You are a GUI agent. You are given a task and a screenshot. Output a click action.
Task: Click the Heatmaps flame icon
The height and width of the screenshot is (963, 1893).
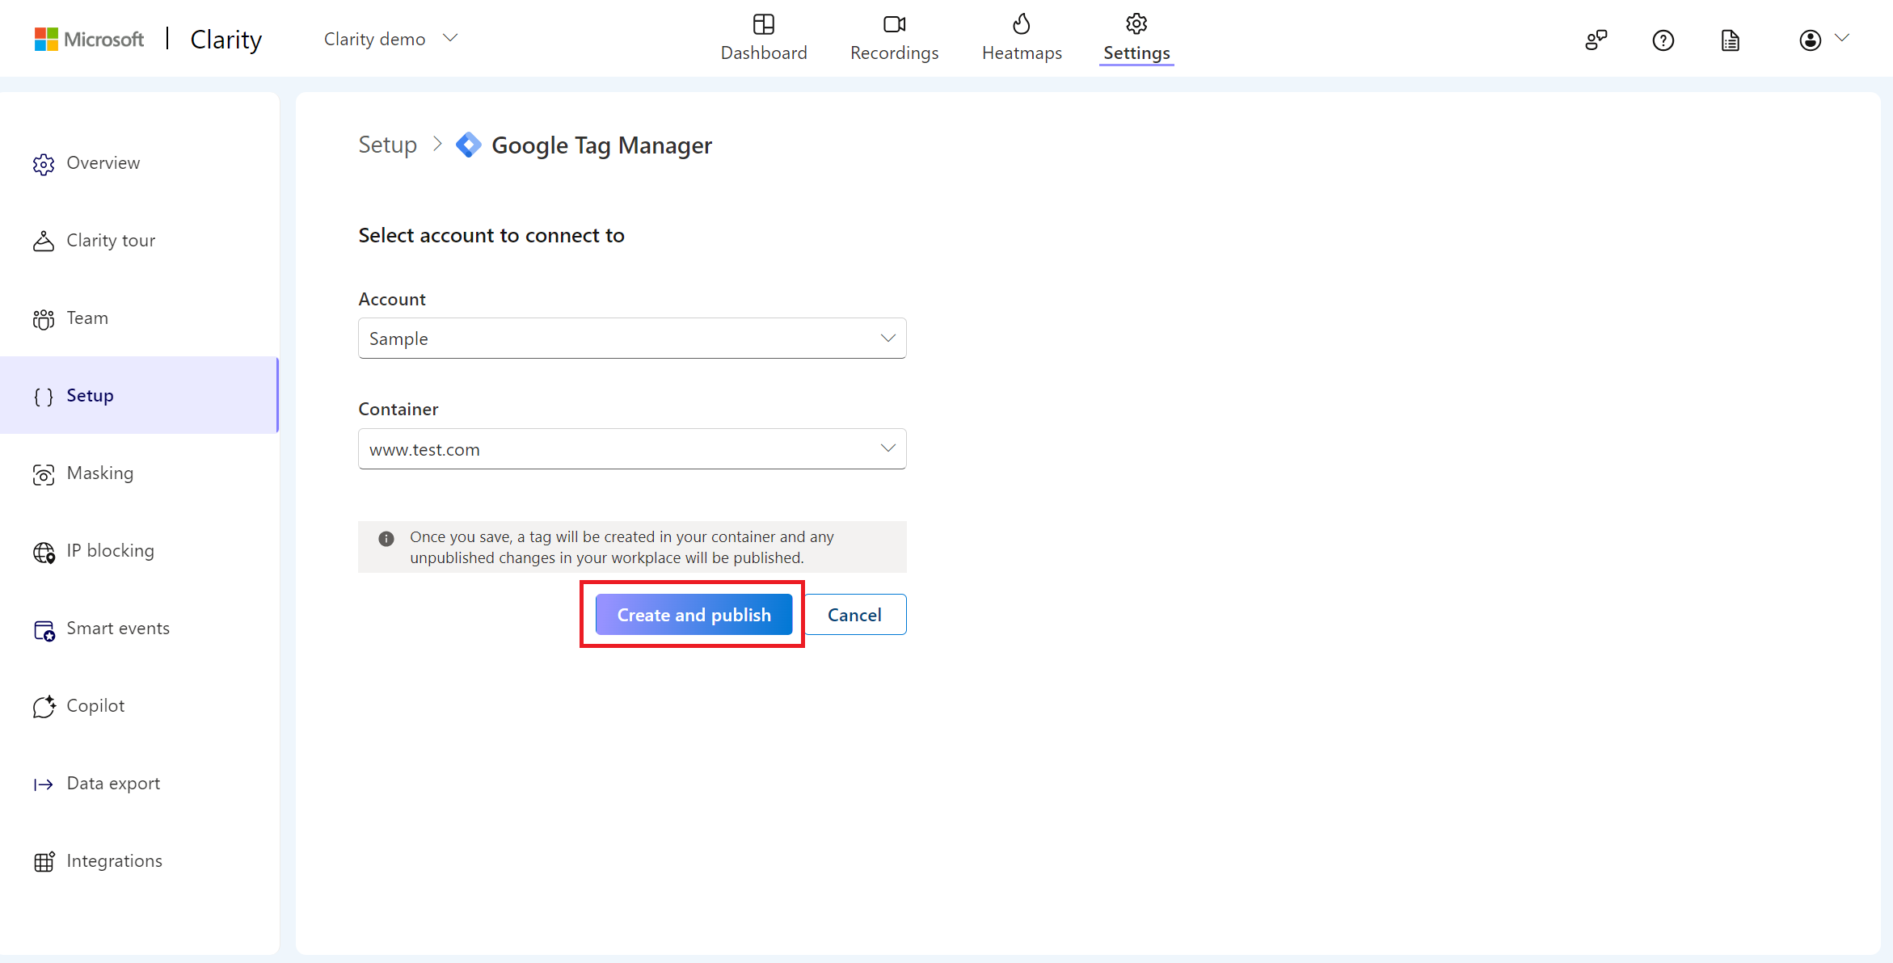click(1022, 24)
